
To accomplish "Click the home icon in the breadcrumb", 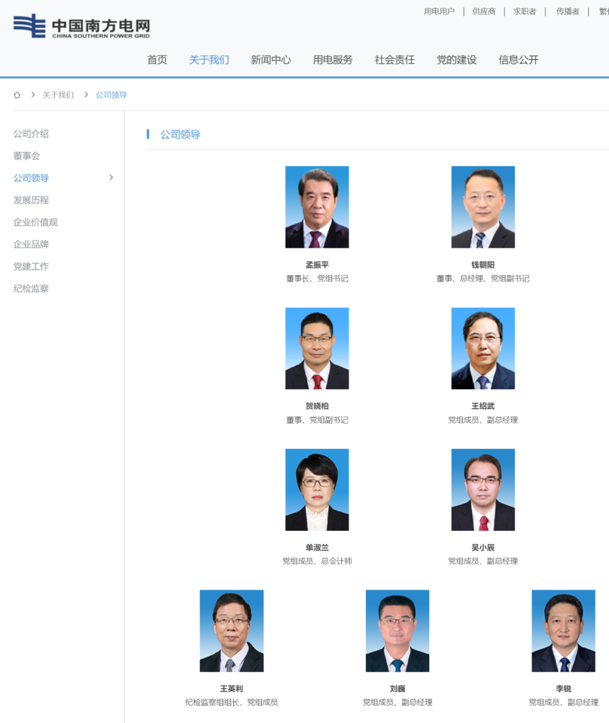I will coord(17,95).
